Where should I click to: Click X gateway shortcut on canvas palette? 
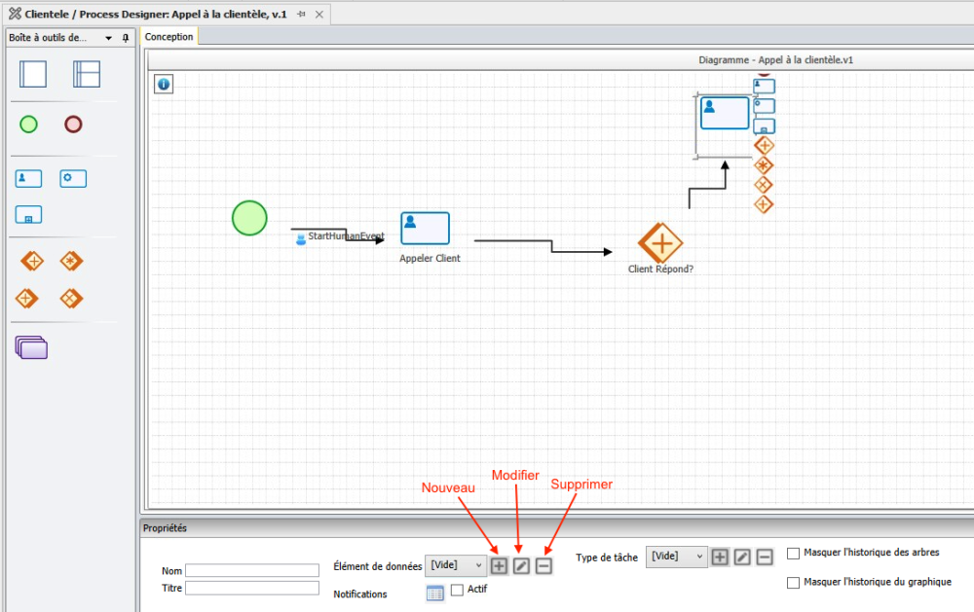pyautogui.click(x=764, y=185)
